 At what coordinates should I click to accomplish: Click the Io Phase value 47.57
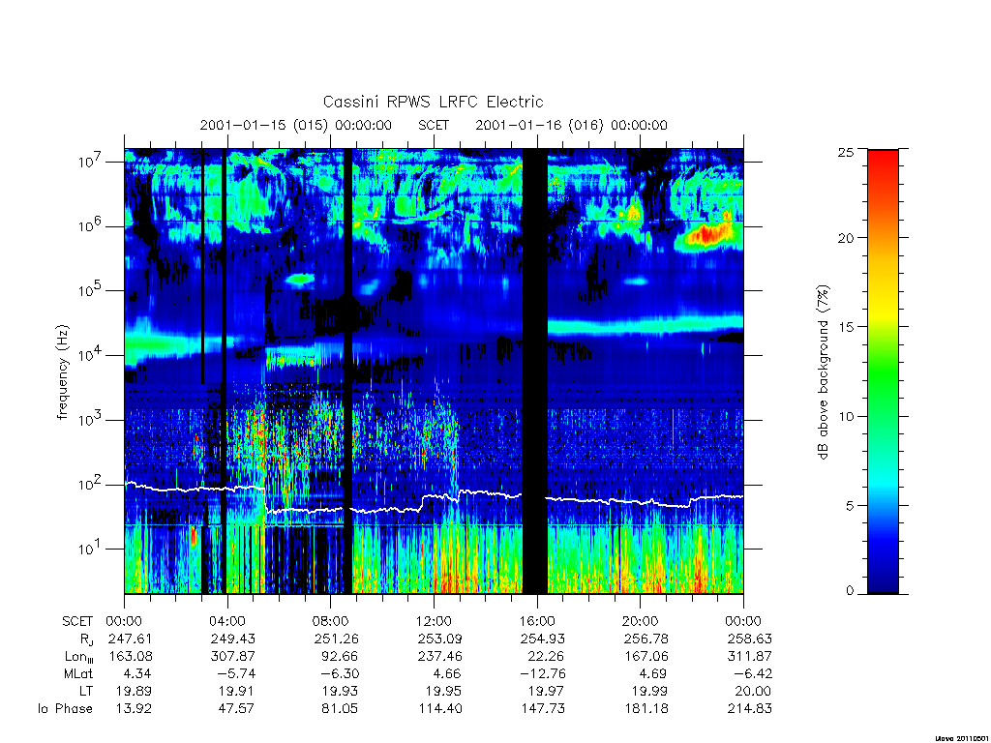click(x=236, y=708)
